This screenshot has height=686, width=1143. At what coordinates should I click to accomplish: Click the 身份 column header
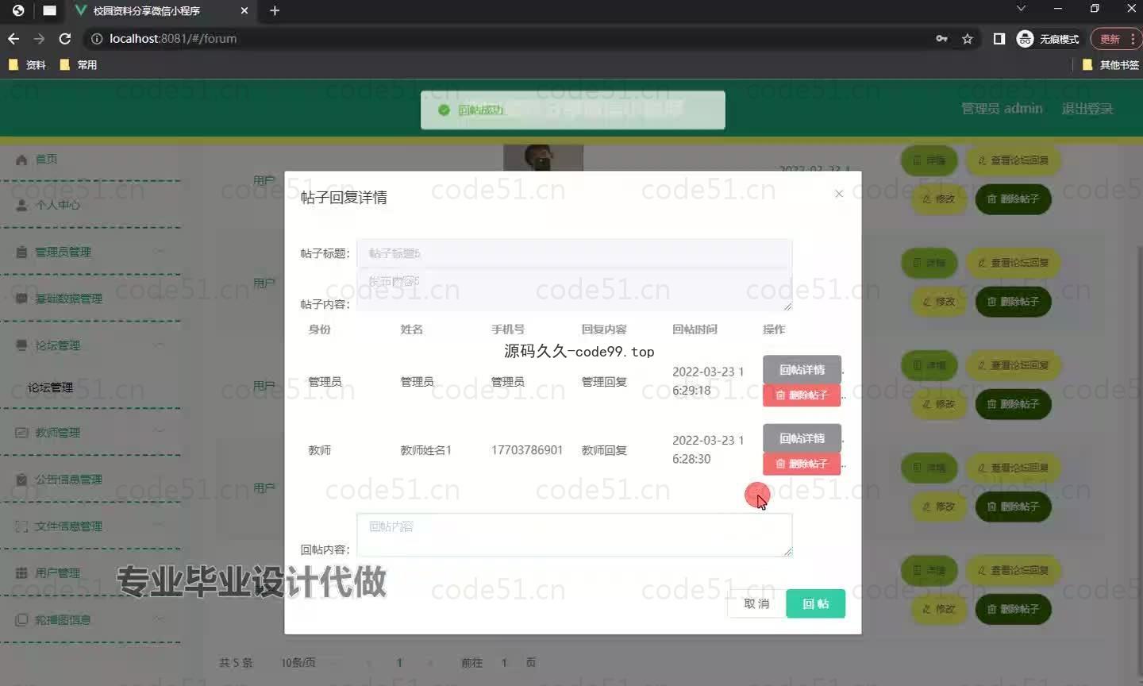319,329
